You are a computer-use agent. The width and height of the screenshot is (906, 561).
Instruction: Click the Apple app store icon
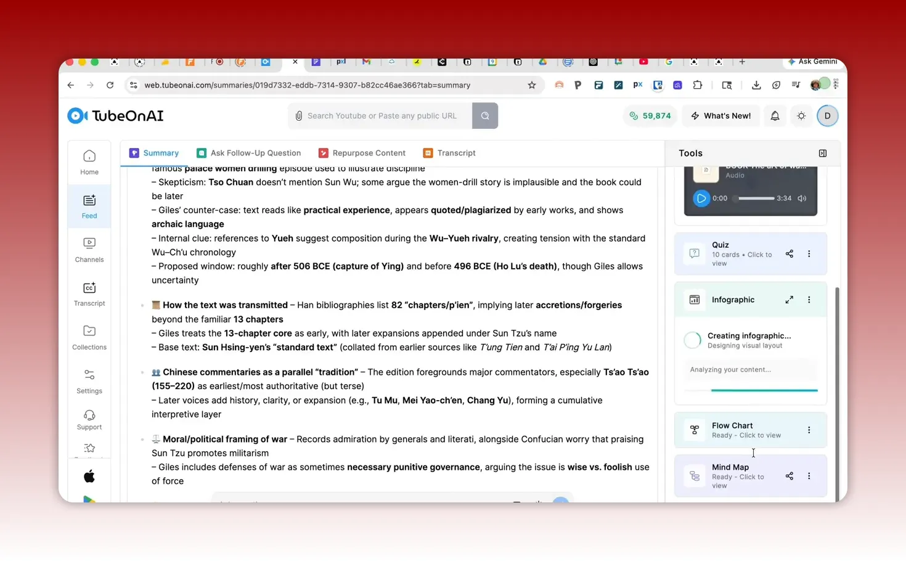89,476
